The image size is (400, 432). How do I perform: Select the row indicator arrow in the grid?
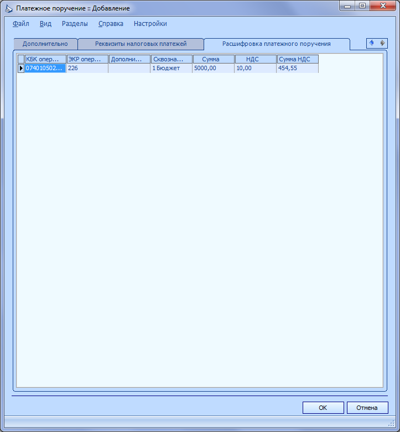[x=21, y=68]
